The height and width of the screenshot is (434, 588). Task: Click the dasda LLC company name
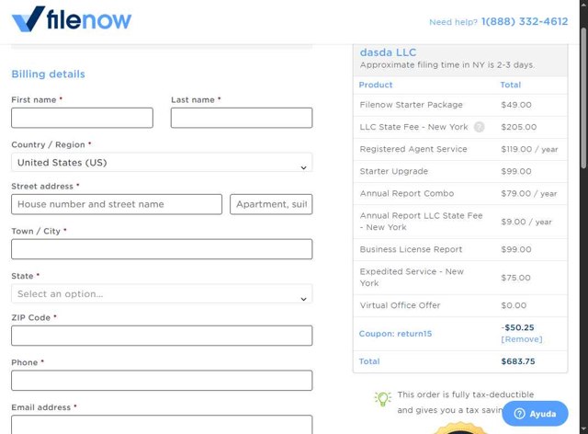[388, 52]
